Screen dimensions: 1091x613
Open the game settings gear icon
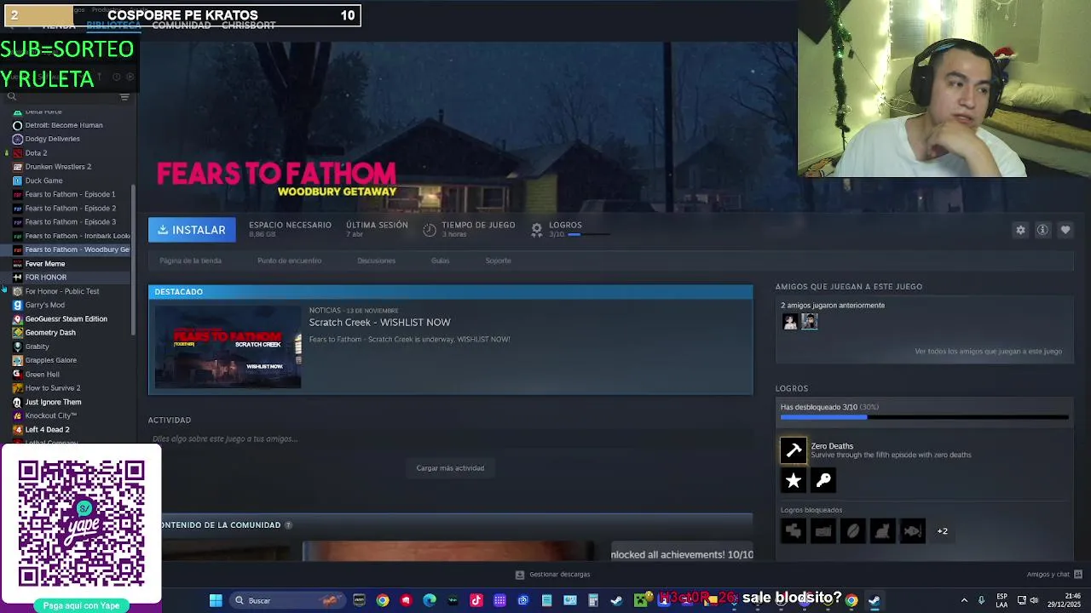(1020, 230)
